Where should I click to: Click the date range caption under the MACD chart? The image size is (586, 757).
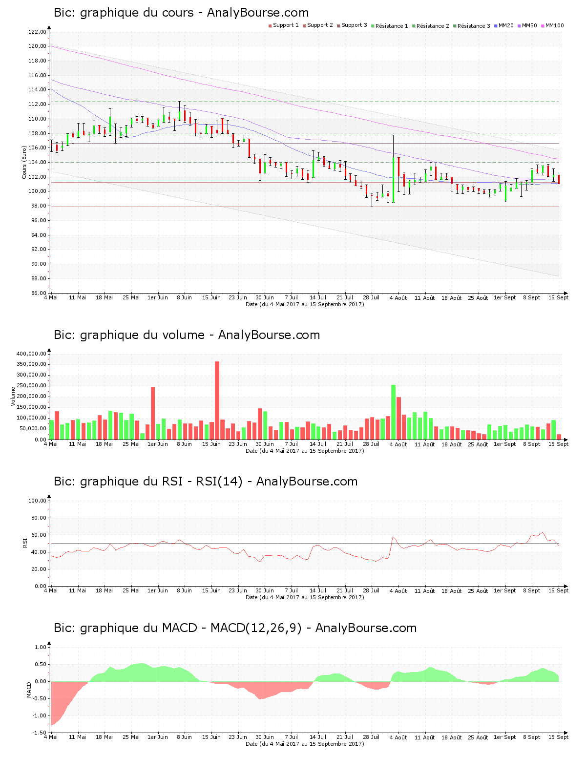pos(305,744)
